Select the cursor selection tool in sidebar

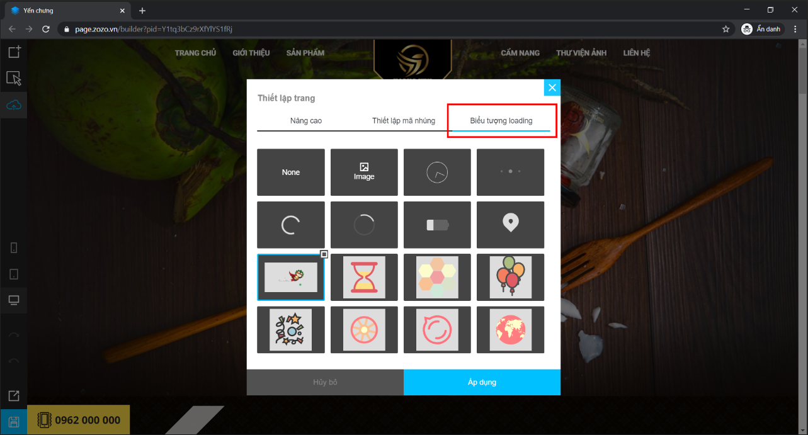[x=14, y=78]
